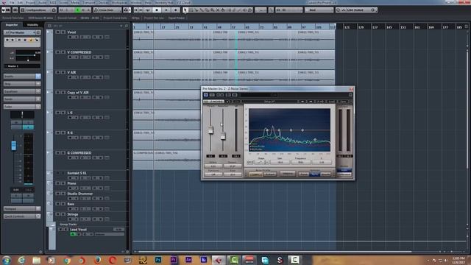The width and height of the screenshot is (471, 265).
Task: Expand the Equalizers section in Inspector
Action: click(x=22, y=91)
